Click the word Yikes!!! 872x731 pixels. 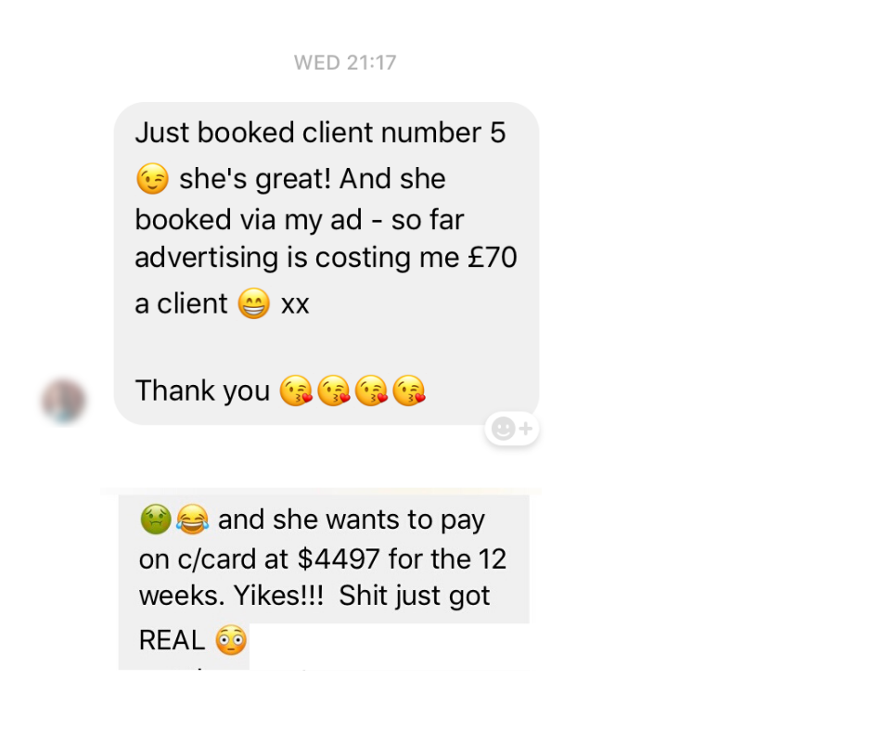(278, 596)
